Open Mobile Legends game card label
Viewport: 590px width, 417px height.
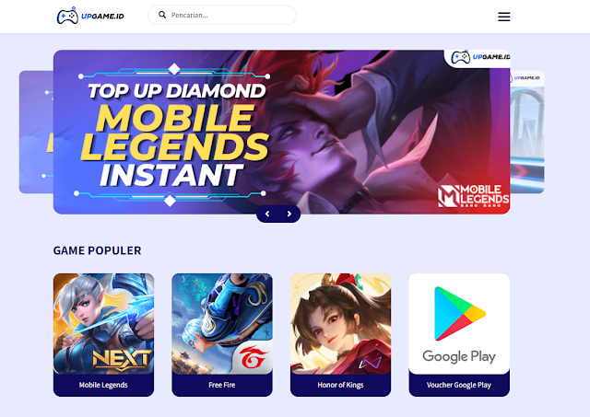[x=103, y=385]
